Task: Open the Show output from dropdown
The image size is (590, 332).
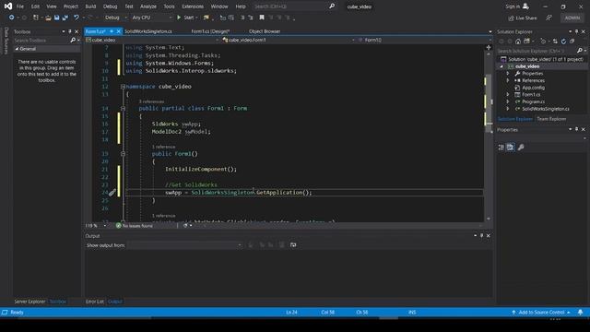Action: click(x=184, y=245)
